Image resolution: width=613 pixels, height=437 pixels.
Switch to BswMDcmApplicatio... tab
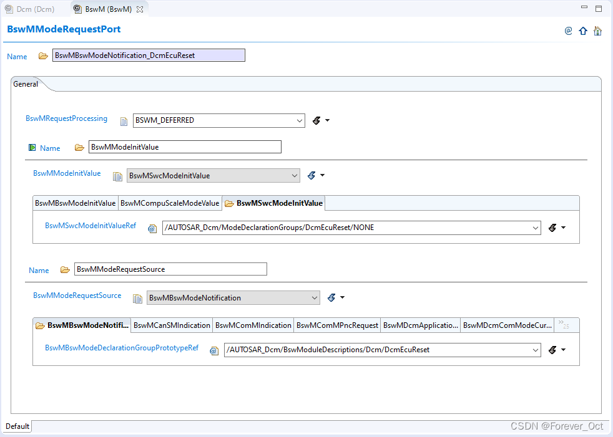tap(421, 325)
